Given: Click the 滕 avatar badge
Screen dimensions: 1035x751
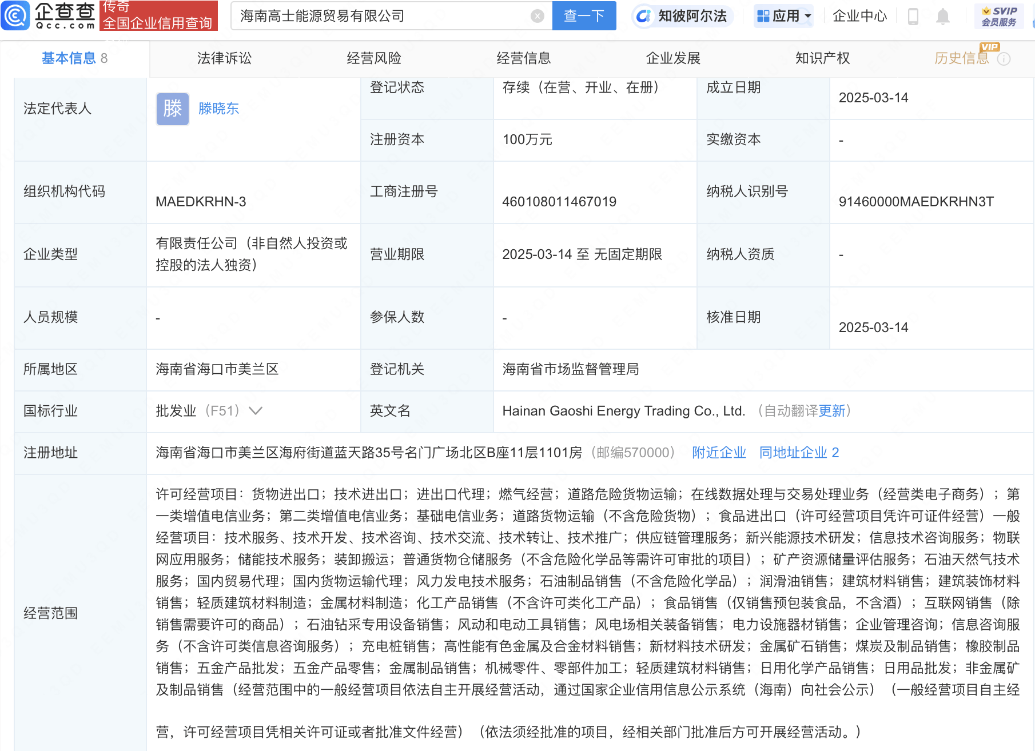Looking at the screenshot, I should [173, 109].
